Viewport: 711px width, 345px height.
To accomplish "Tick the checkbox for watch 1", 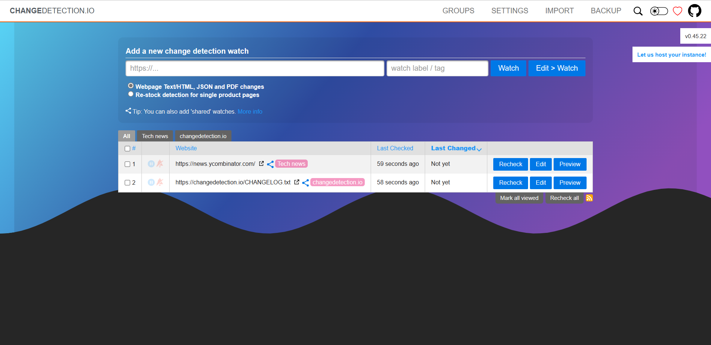I will [x=127, y=164].
